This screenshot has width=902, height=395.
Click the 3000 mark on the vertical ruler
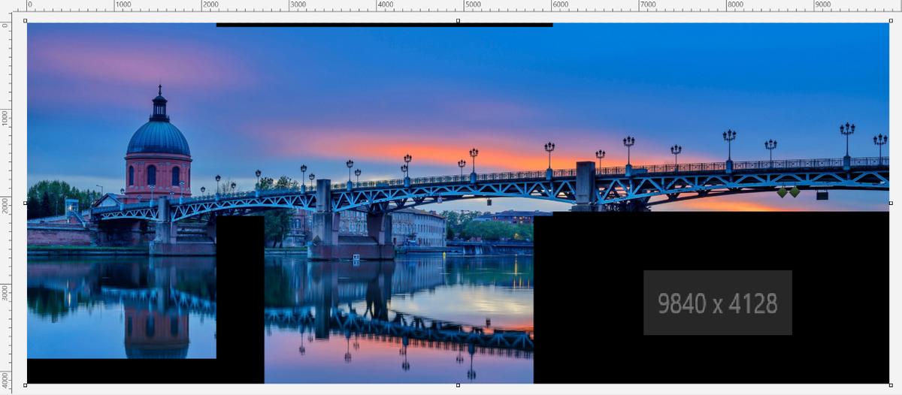point(5,294)
